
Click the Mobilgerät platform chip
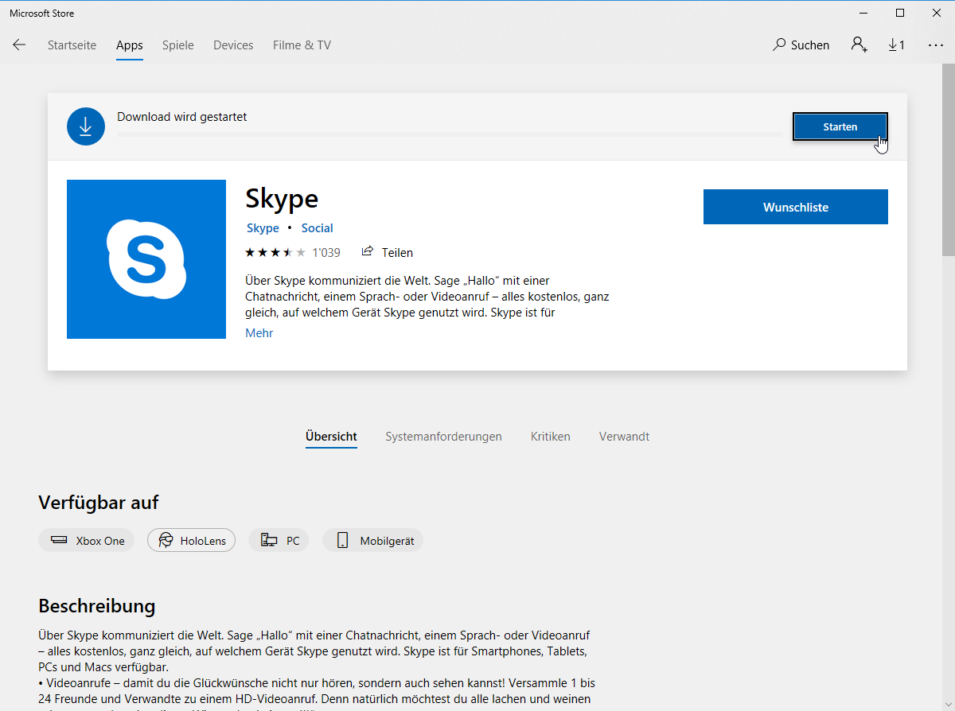(372, 541)
